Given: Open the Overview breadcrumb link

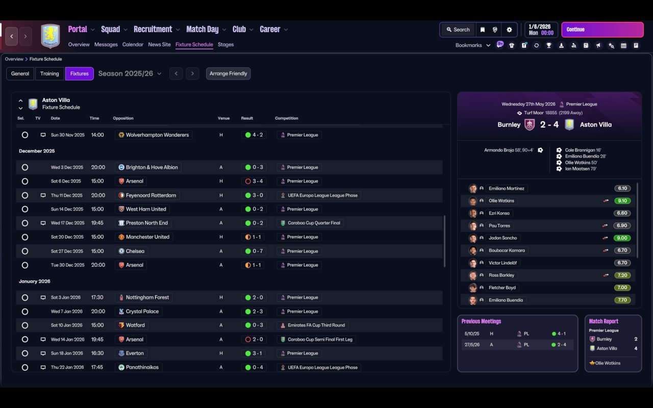Looking at the screenshot, I should click(x=14, y=59).
